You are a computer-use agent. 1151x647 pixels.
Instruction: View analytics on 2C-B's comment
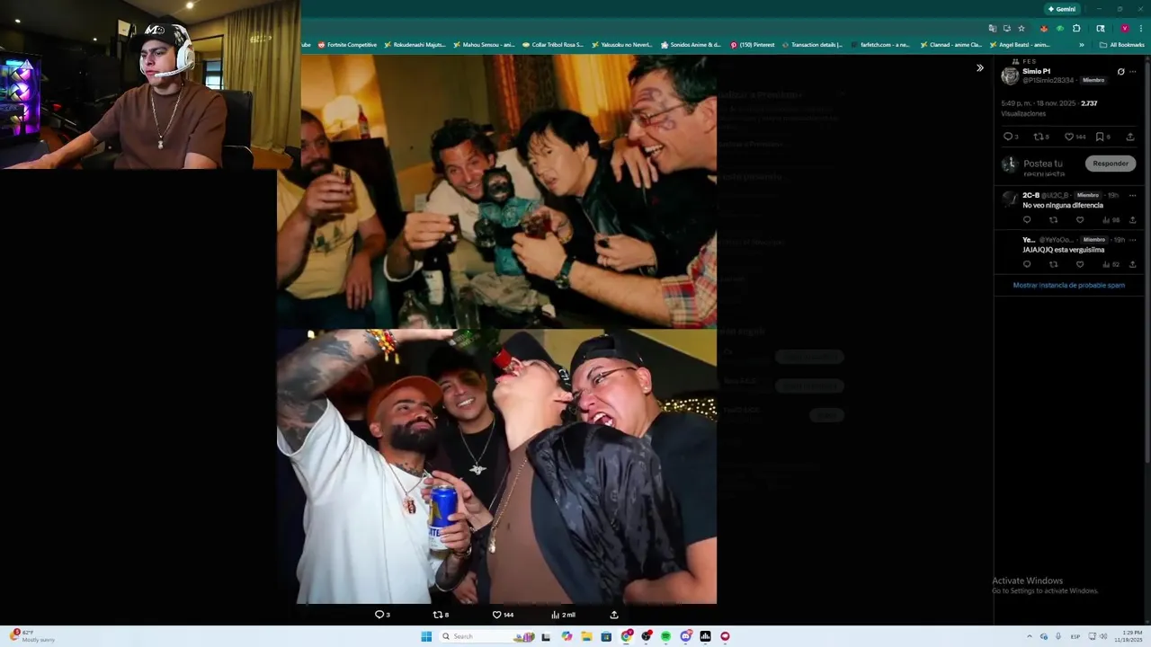point(1111,219)
